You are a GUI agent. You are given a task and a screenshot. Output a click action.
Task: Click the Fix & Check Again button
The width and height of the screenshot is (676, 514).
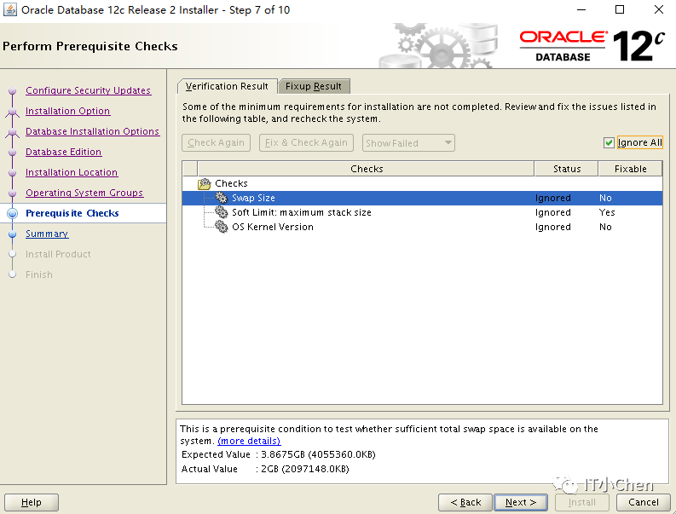coord(306,142)
